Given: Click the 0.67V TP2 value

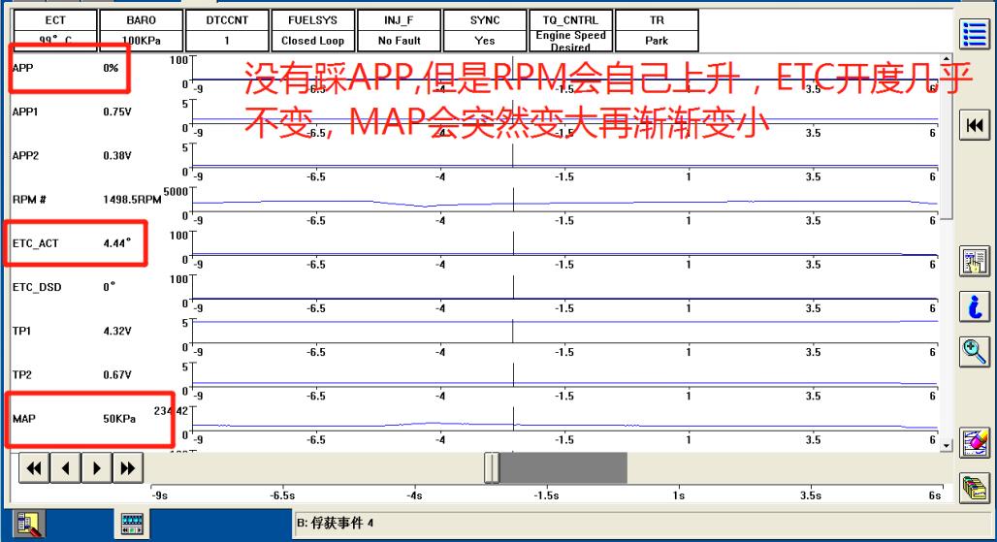Looking at the screenshot, I should coord(117,375).
